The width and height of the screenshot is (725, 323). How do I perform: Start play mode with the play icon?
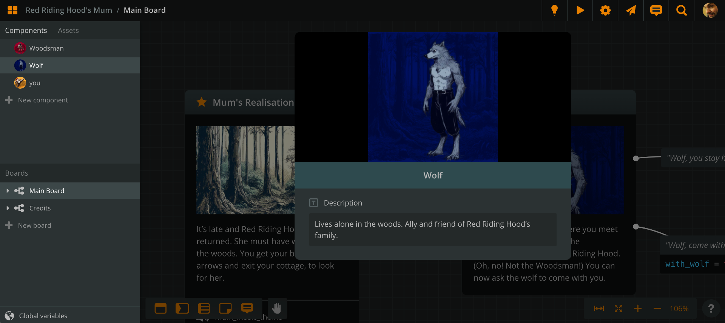pyautogui.click(x=580, y=10)
